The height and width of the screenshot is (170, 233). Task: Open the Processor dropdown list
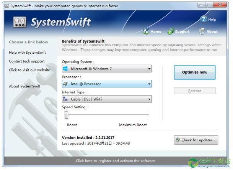(149, 84)
